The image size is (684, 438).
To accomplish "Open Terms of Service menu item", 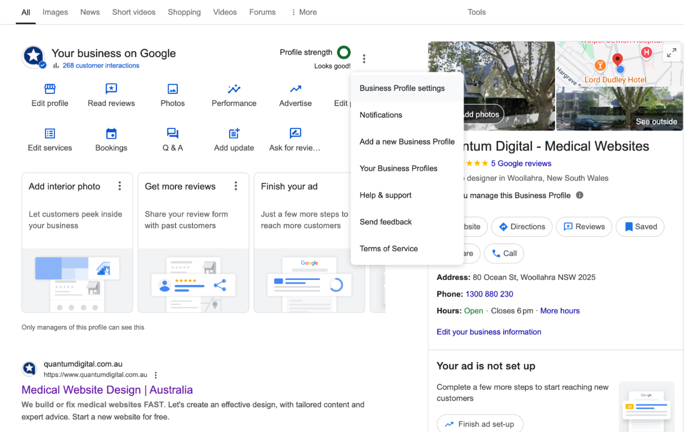I will pyautogui.click(x=407, y=248).
